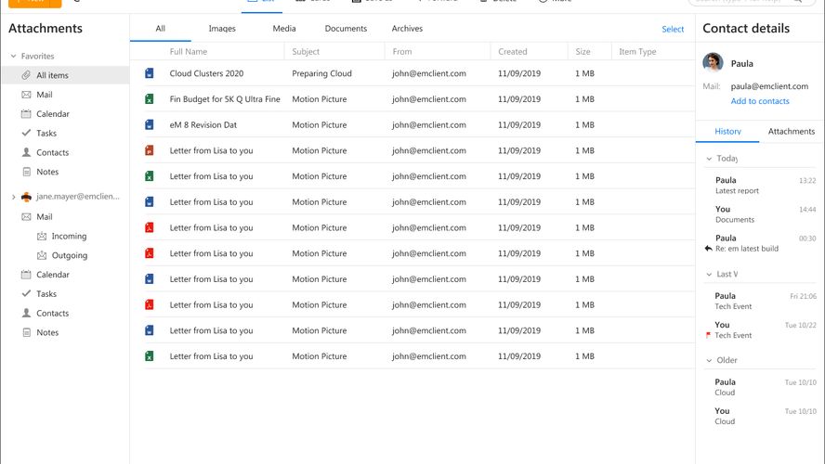The image size is (825, 464).
Task: Select the Incoming mail folder
Action: (69, 237)
